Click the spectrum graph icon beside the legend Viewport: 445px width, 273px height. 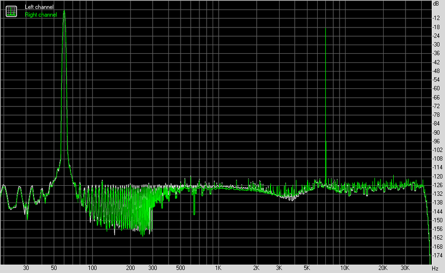pyautogui.click(x=11, y=11)
